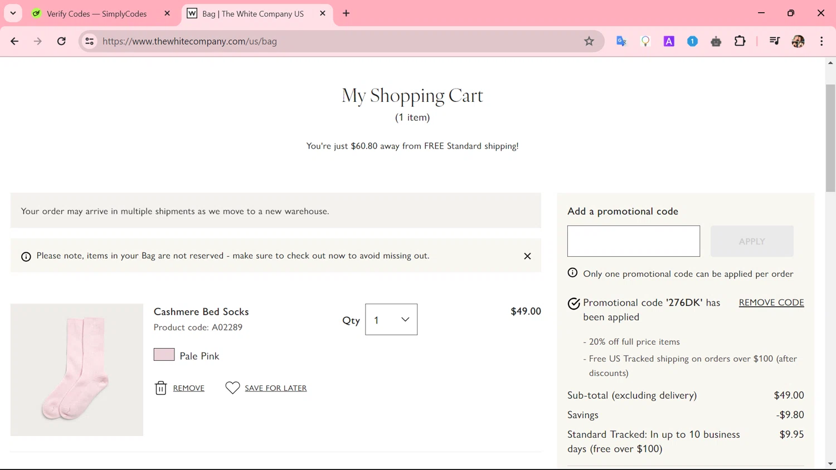Click the $9.95 Standard Tracked cost
This screenshot has height=470, width=836.
click(x=791, y=434)
